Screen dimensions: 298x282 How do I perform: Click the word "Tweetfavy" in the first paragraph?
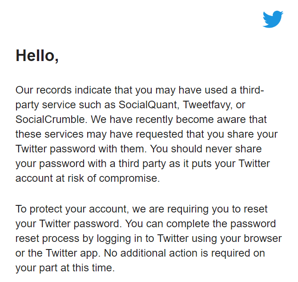click(x=208, y=105)
